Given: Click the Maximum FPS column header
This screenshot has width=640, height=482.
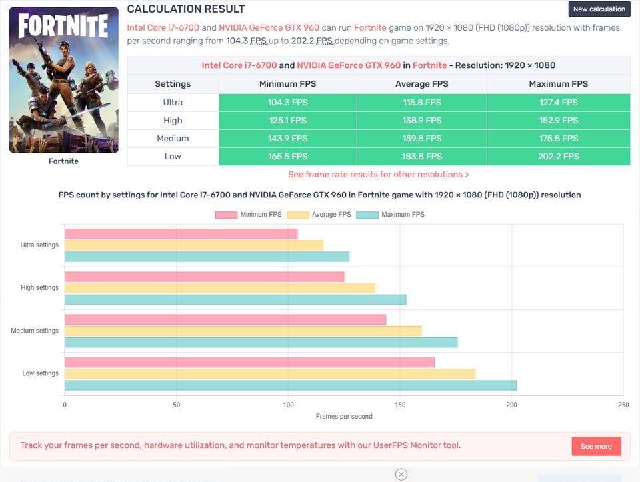Looking at the screenshot, I should tap(559, 84).
